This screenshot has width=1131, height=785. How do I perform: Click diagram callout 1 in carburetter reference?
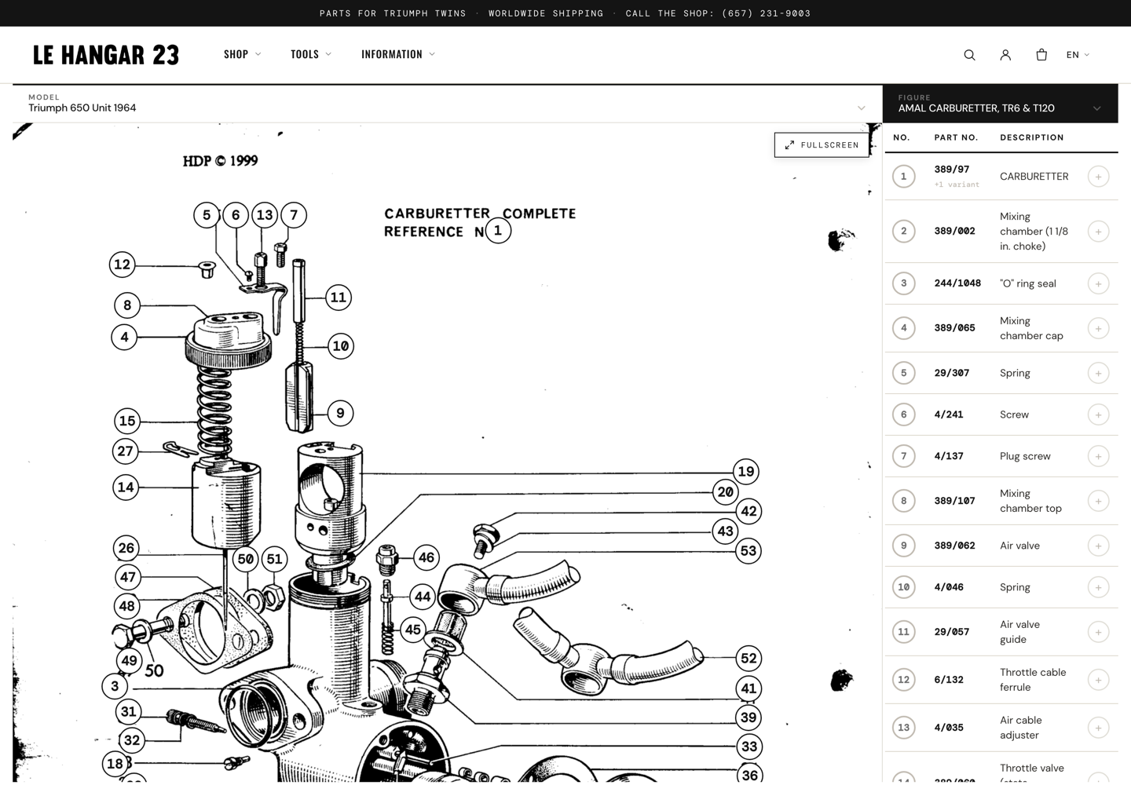(498, 231)
